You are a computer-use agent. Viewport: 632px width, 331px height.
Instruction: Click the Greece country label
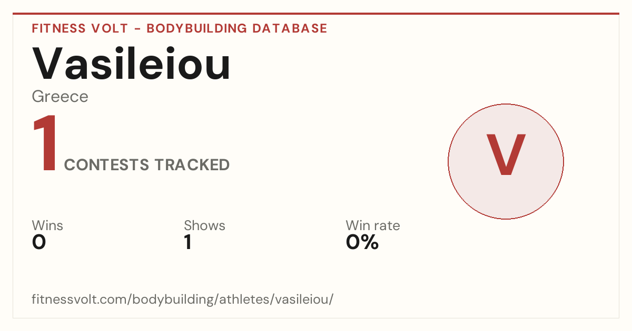point(60,97)
